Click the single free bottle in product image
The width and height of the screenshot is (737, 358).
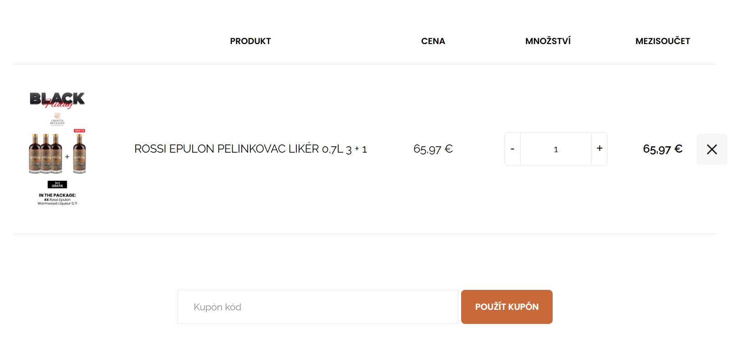80,154
